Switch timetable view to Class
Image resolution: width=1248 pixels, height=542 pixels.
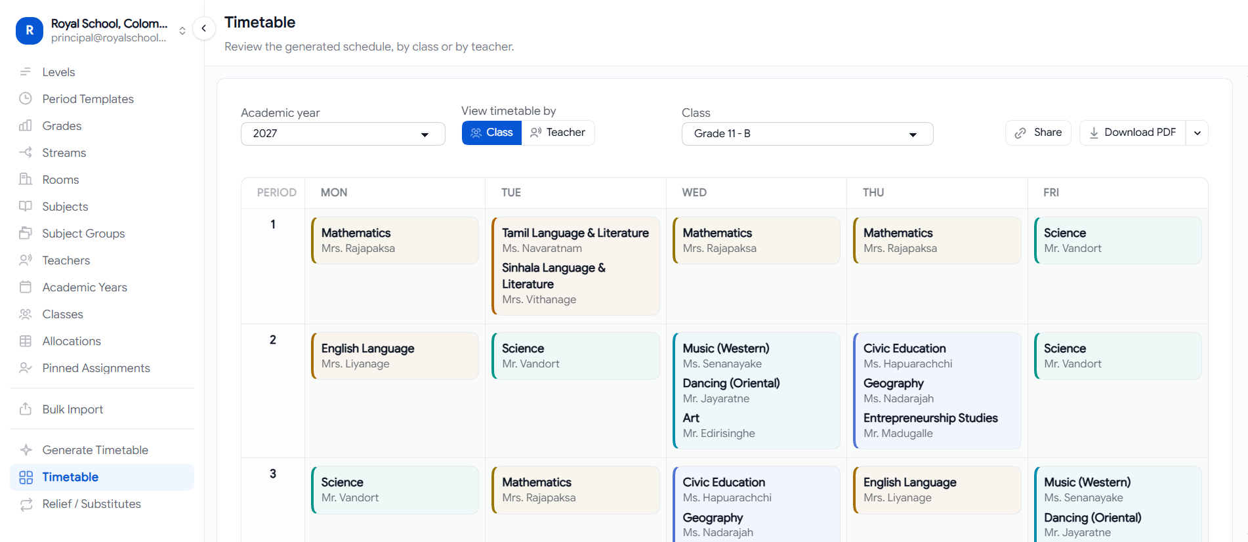(491, 133)
